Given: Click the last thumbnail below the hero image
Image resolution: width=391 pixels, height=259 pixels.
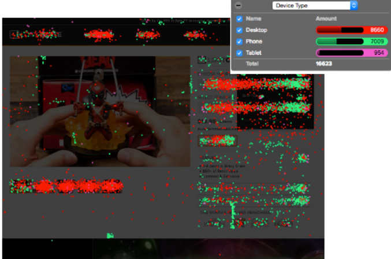Looking at the screenshot, I should tap(110, 186).
